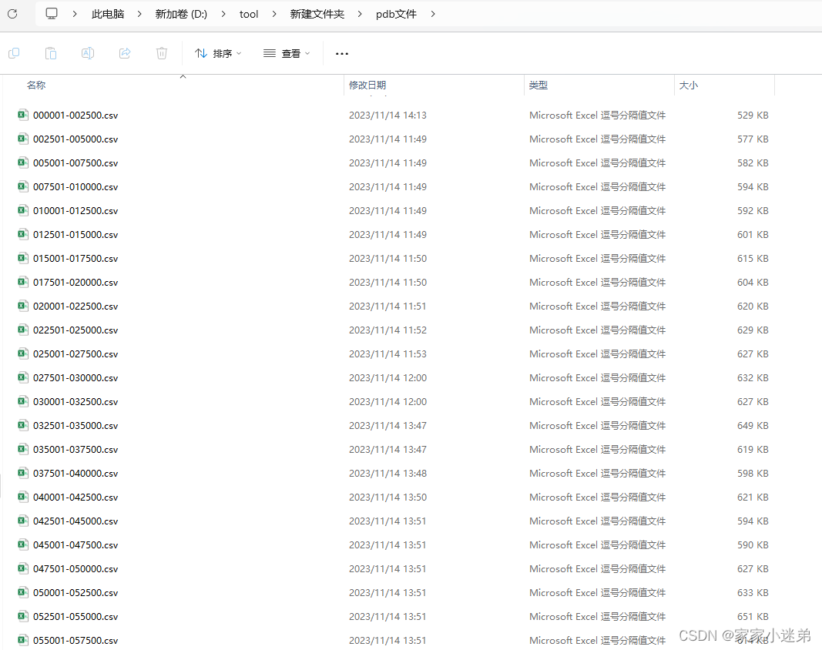Open the 排序 sort dropdown
The image size is (822, 650).
click(218, 53)
